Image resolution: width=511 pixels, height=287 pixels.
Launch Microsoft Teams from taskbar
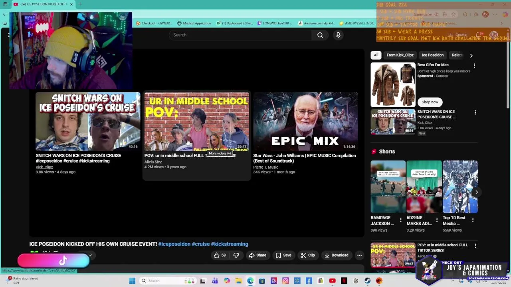(215, 281)
